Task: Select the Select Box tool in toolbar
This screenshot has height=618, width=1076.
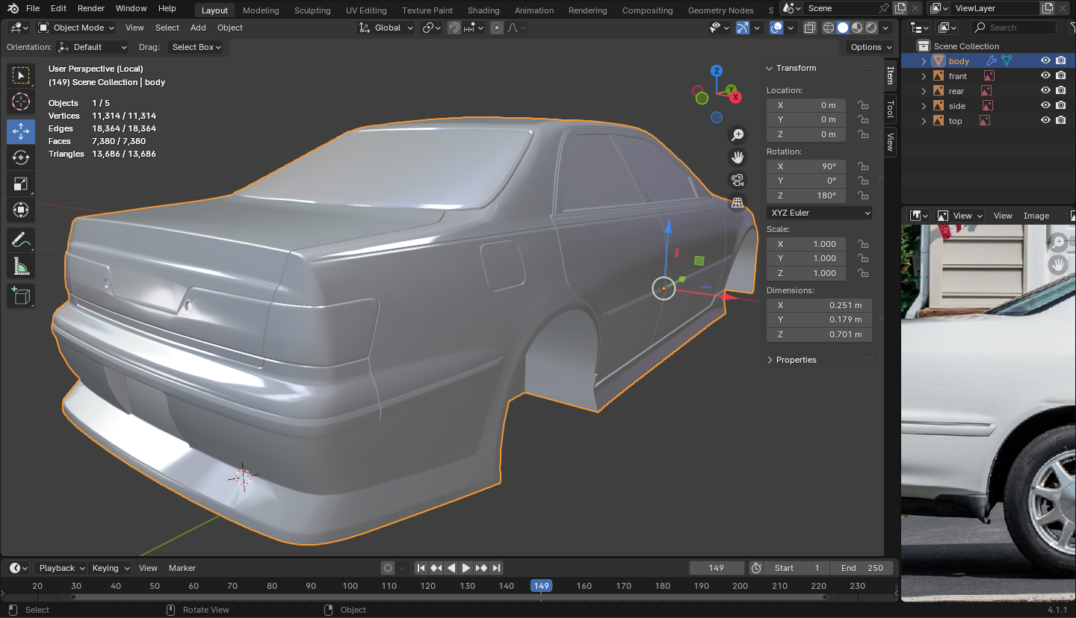Action: click(21, 75)
